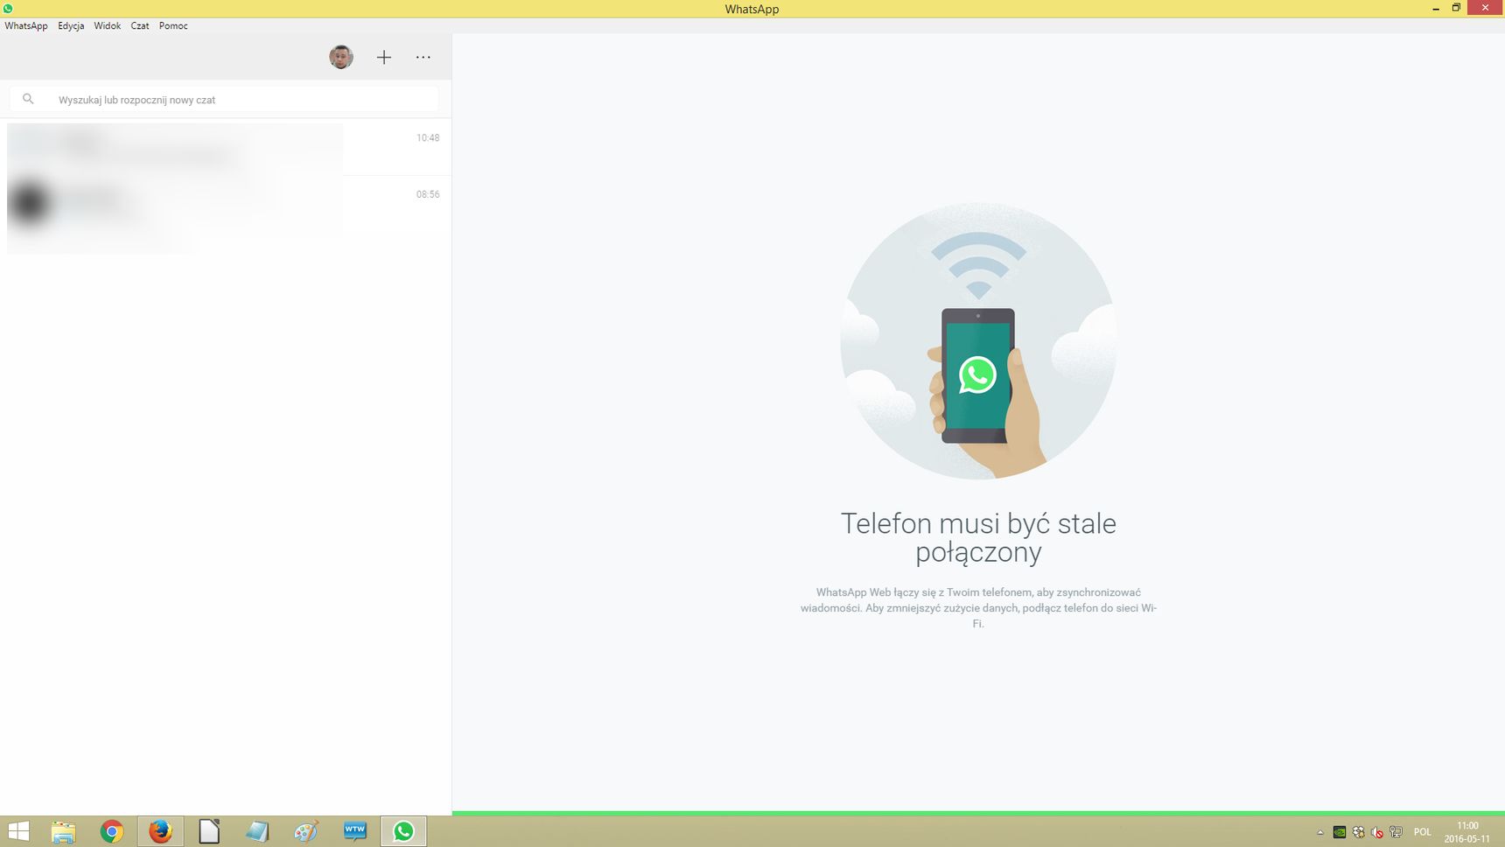Image resolution: width=1505 pixels, height=847 pixels.
Task: Click the 'Telefon musi być stale połączony' heading
Action: click(x=978, y=537)
